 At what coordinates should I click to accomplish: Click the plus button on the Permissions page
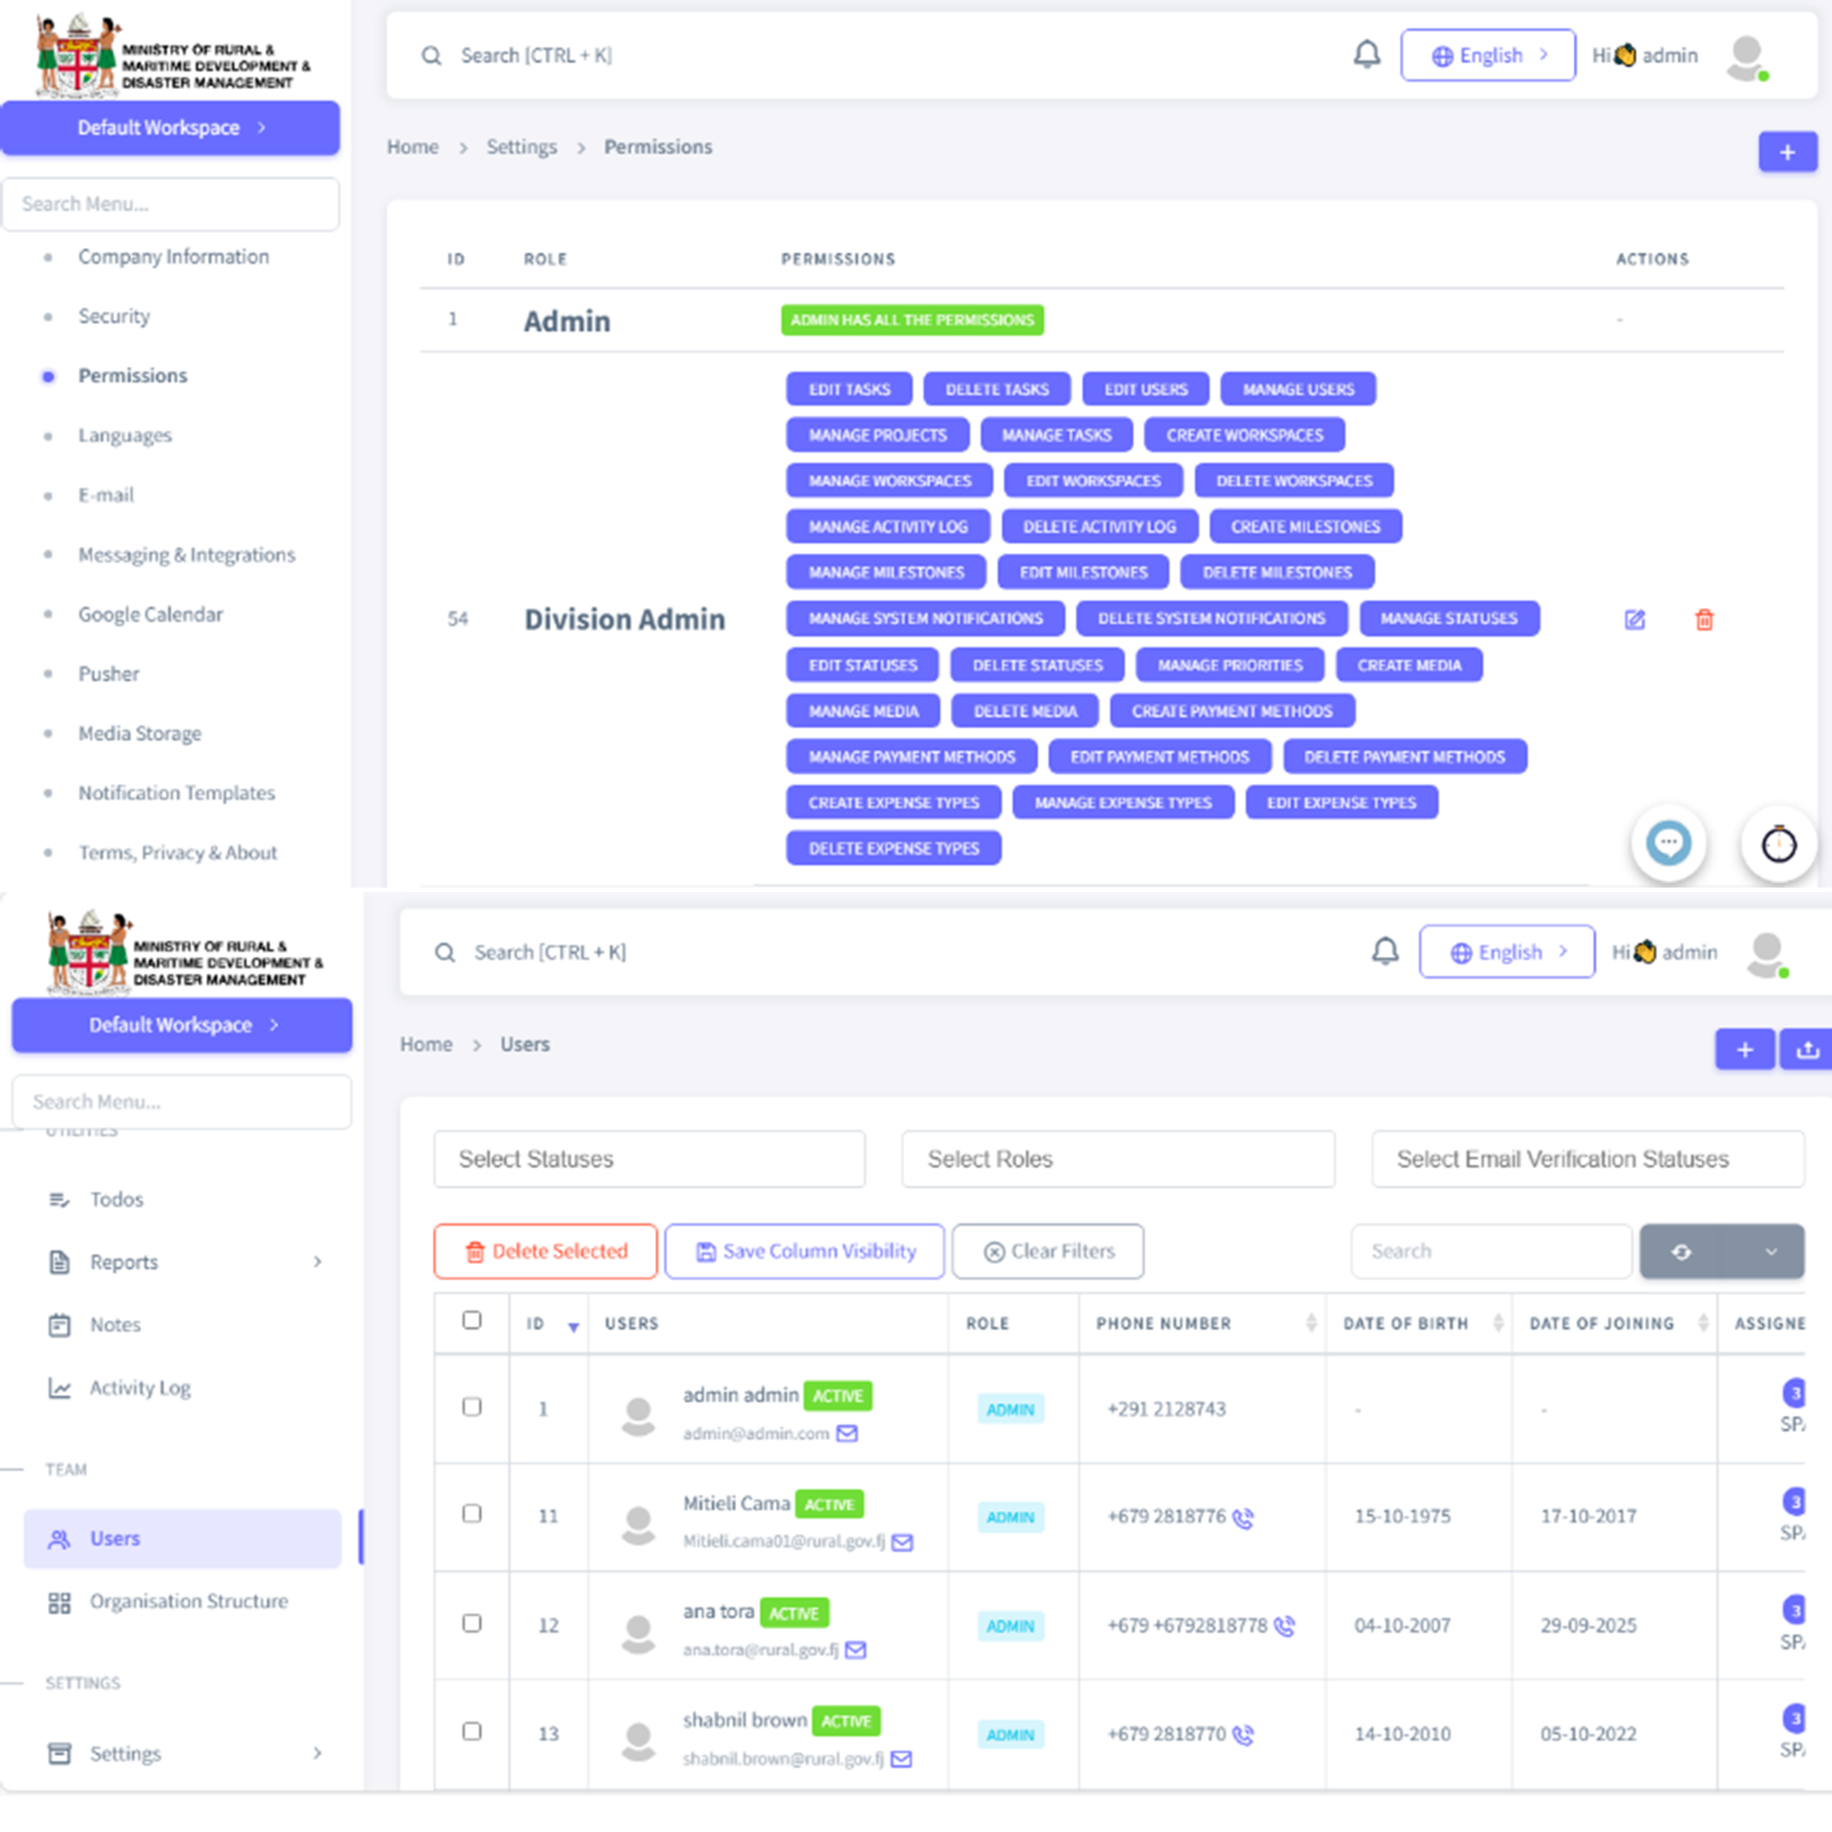tap(1788, 152)
